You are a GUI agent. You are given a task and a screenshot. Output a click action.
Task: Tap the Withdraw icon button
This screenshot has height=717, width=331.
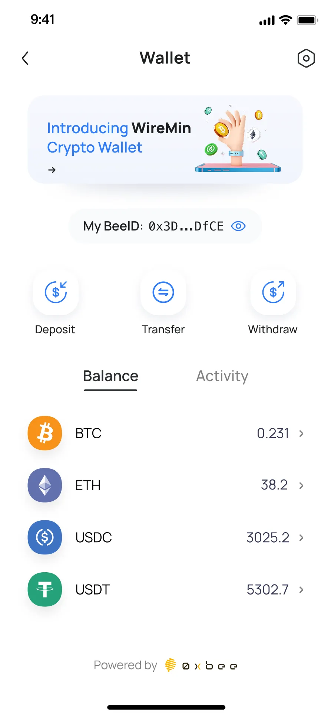(x=273, y=292)
